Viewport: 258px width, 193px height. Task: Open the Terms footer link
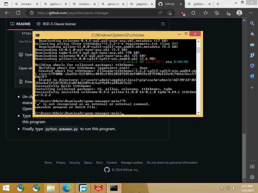point(48,163)
